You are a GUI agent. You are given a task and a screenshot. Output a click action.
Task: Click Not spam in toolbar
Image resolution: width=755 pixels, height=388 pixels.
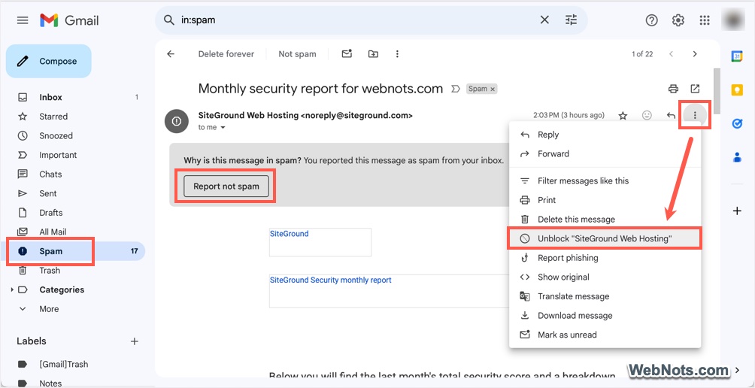[x=298, y=54]
